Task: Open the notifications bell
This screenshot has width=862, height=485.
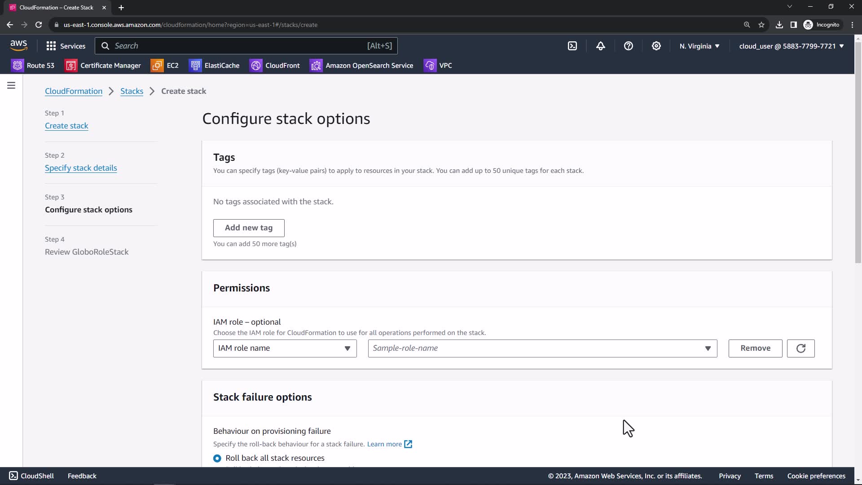Action: click(x=600, y=46)
